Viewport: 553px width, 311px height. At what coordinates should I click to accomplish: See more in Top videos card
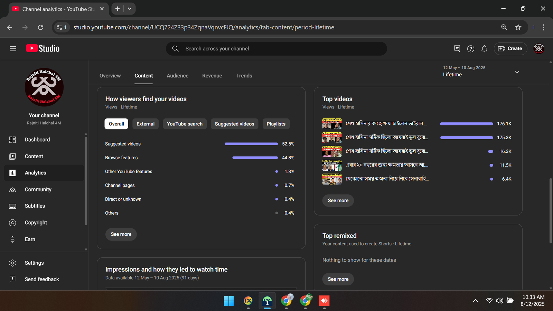click(338, 201)
